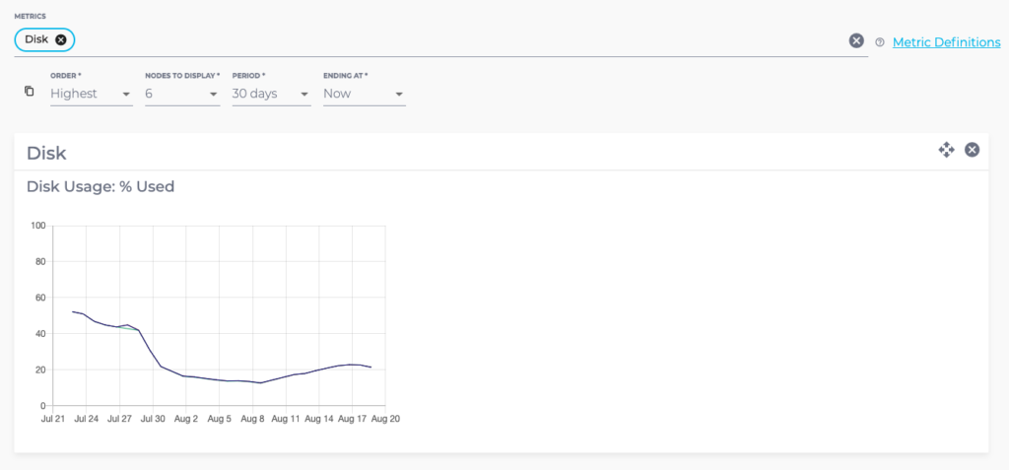Image resolution: width=1009 pixels, height=470 pixels.
Task: Open the Metric Definitions link
Action: pos(946,42)
